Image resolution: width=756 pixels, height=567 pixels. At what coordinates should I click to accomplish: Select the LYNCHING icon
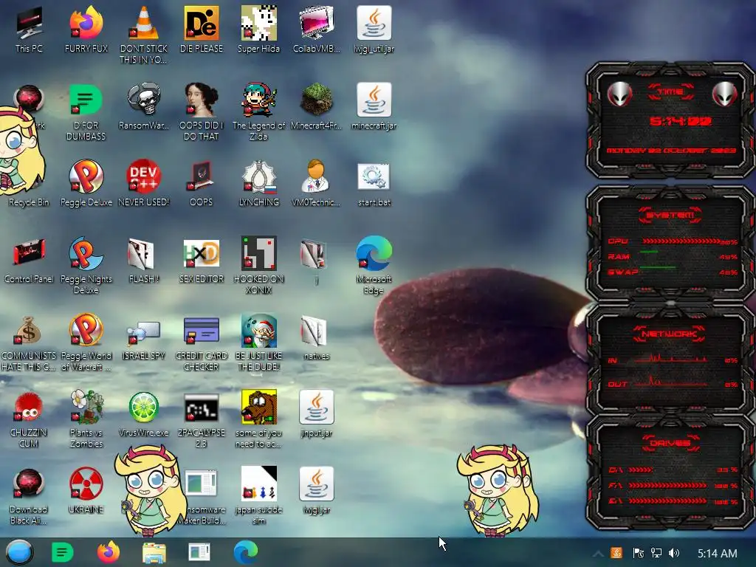point(258,183)
